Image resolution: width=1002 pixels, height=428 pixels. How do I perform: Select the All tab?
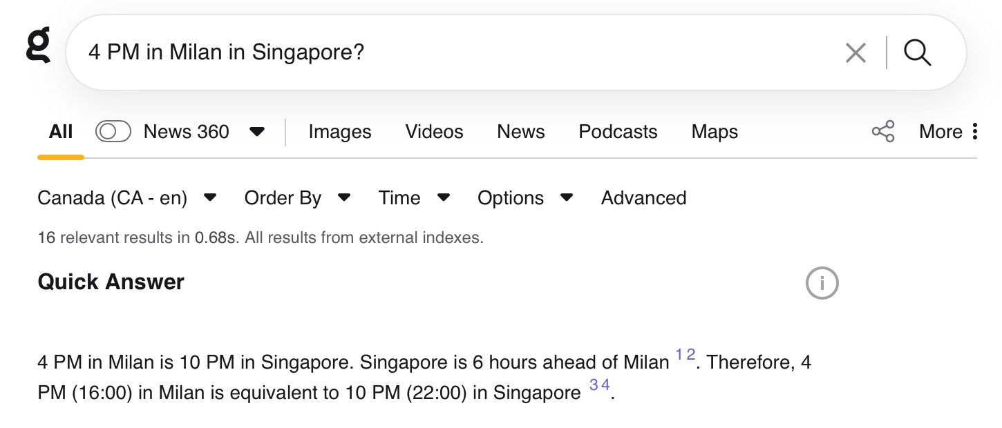(x=61, y=132)
